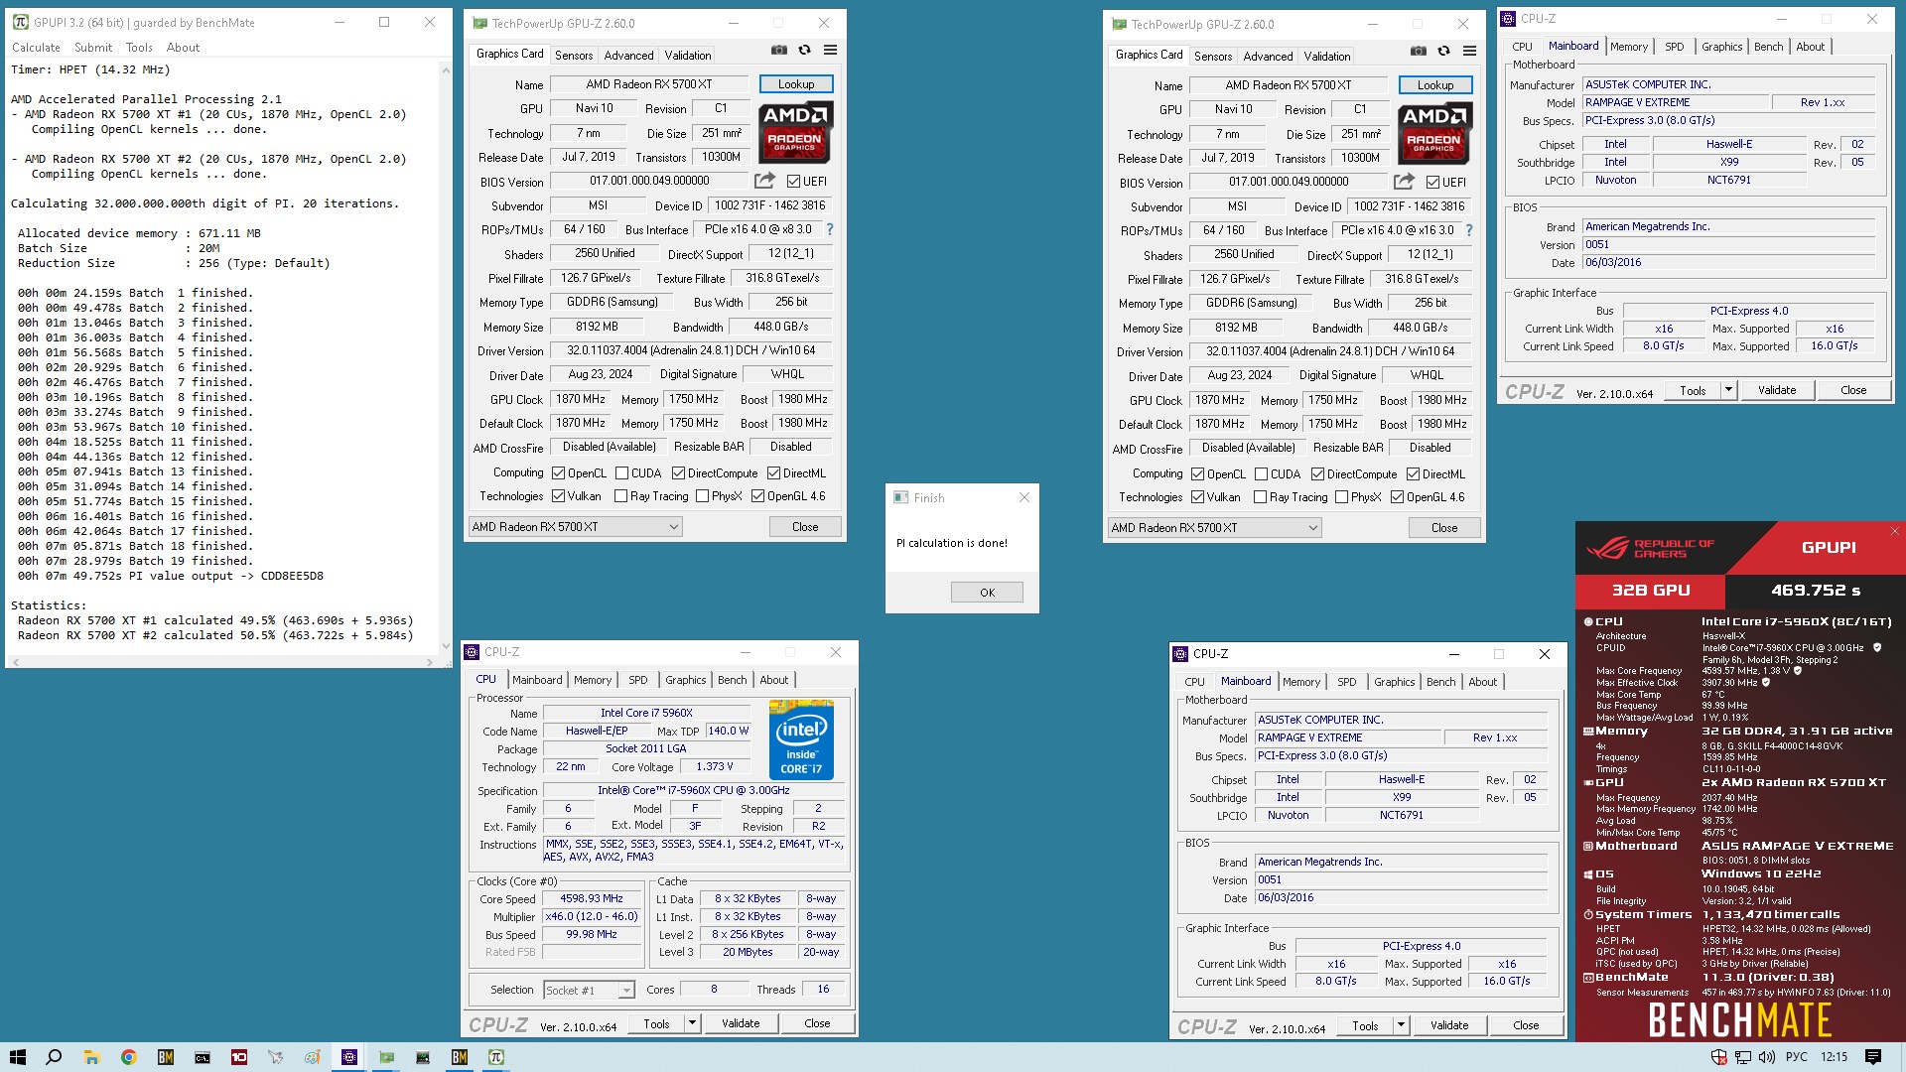This screenshot has height=1072, width=1906.
Task: Click the refresh icon in the right GPU-Z window
Action: tap(1444, 51)
